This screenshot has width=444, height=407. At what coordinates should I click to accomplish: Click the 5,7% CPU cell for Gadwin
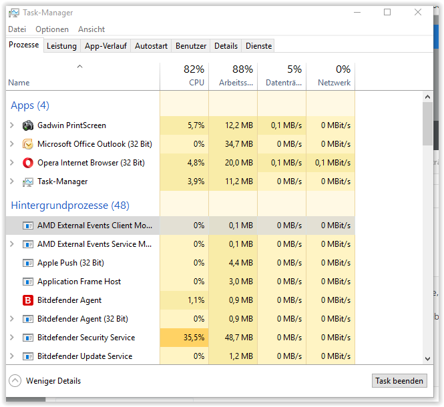[x=184, y=125]
